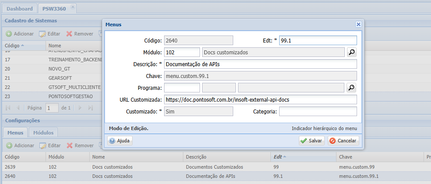Go to last page in pager

91,108
